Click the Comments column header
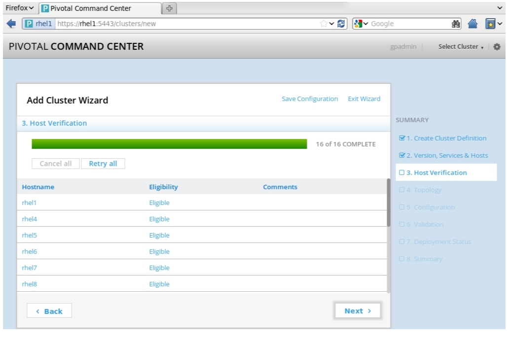The image size is (507, 343). click(280, 187)
